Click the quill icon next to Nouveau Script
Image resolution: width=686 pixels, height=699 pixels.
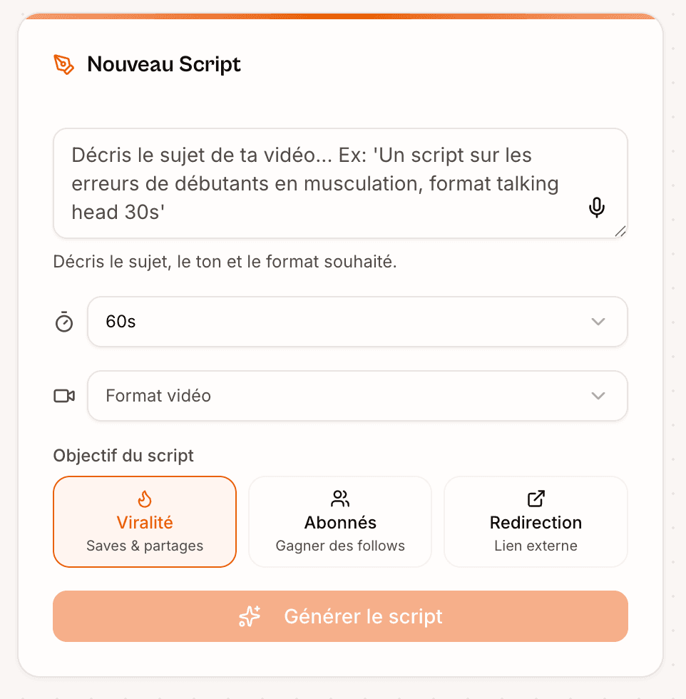[x=63, y=63]
